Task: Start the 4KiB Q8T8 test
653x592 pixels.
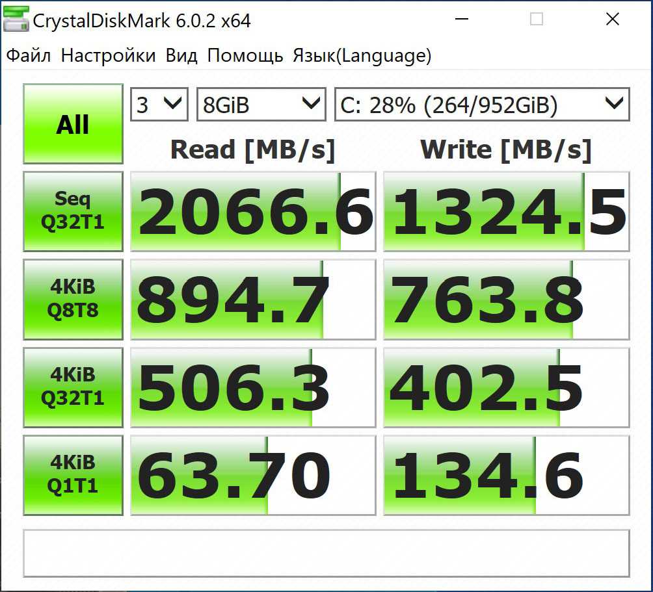Action: pyautogui.click(x=73, y=299)
